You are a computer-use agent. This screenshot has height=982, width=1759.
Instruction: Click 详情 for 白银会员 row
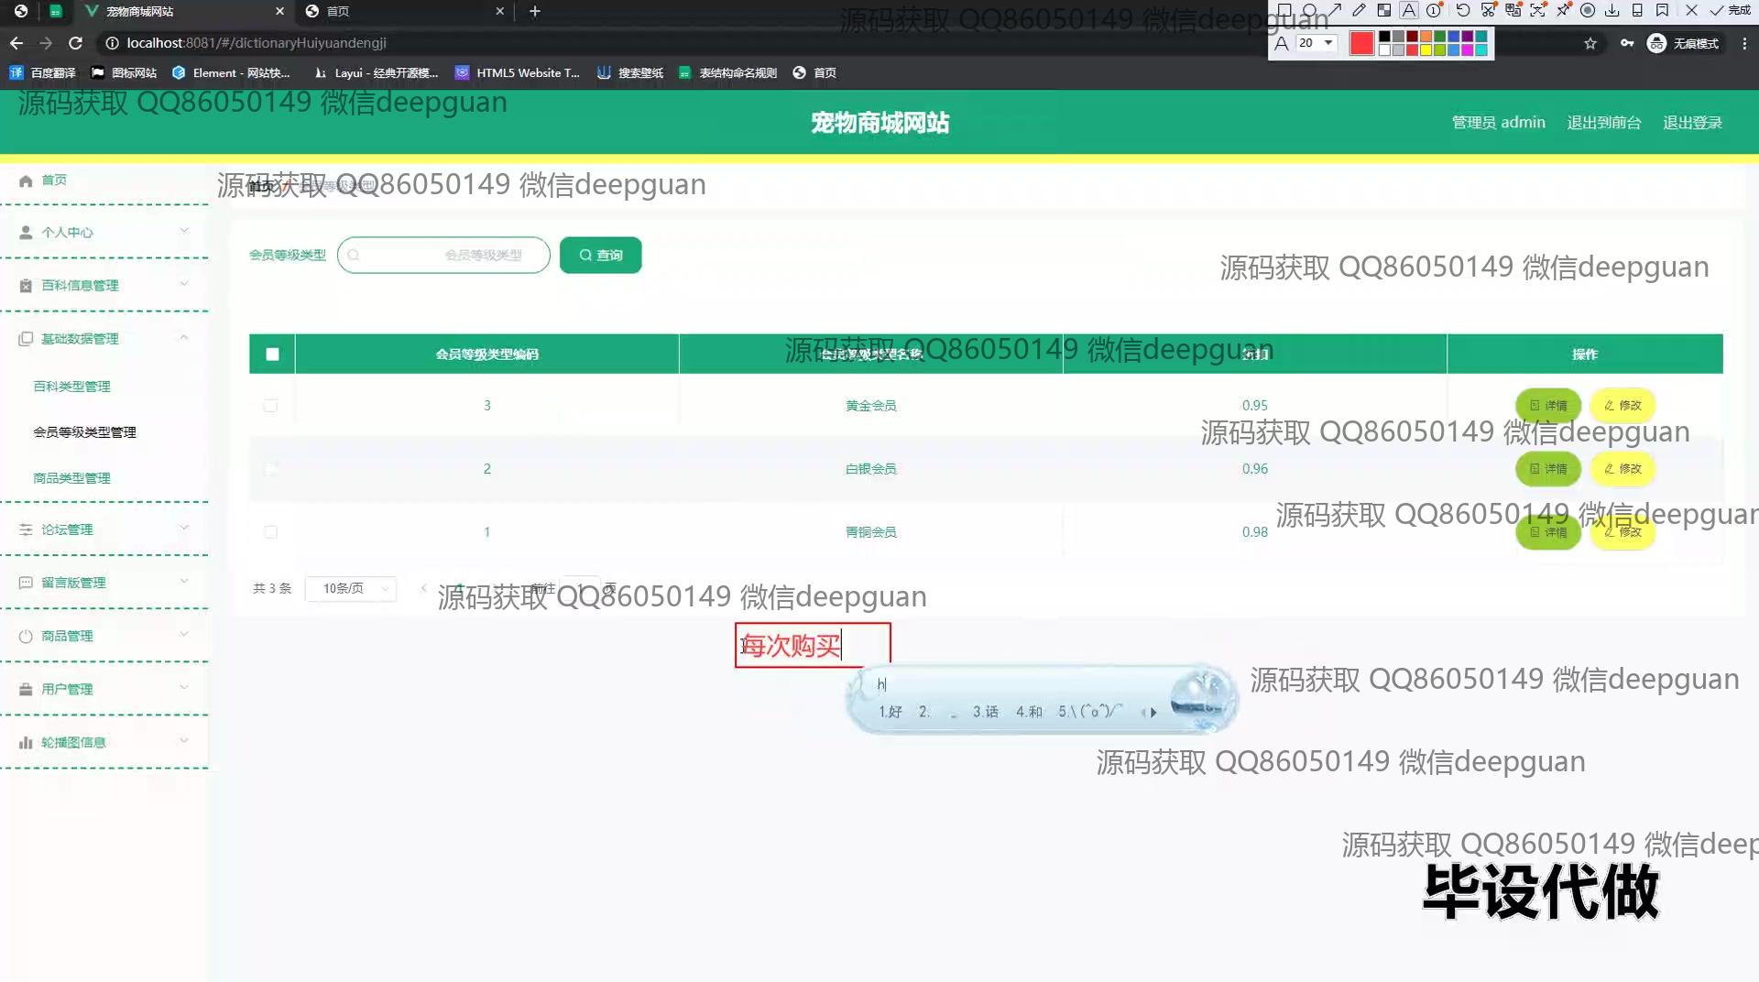tap(1548, 468)
